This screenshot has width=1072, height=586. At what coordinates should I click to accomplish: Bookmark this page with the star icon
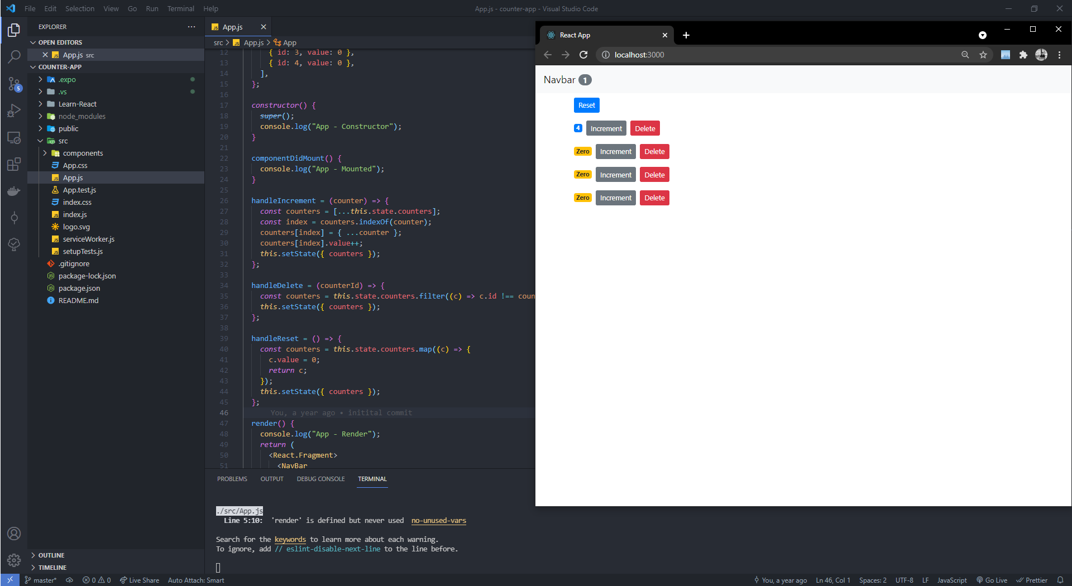(x=983, y=55)
